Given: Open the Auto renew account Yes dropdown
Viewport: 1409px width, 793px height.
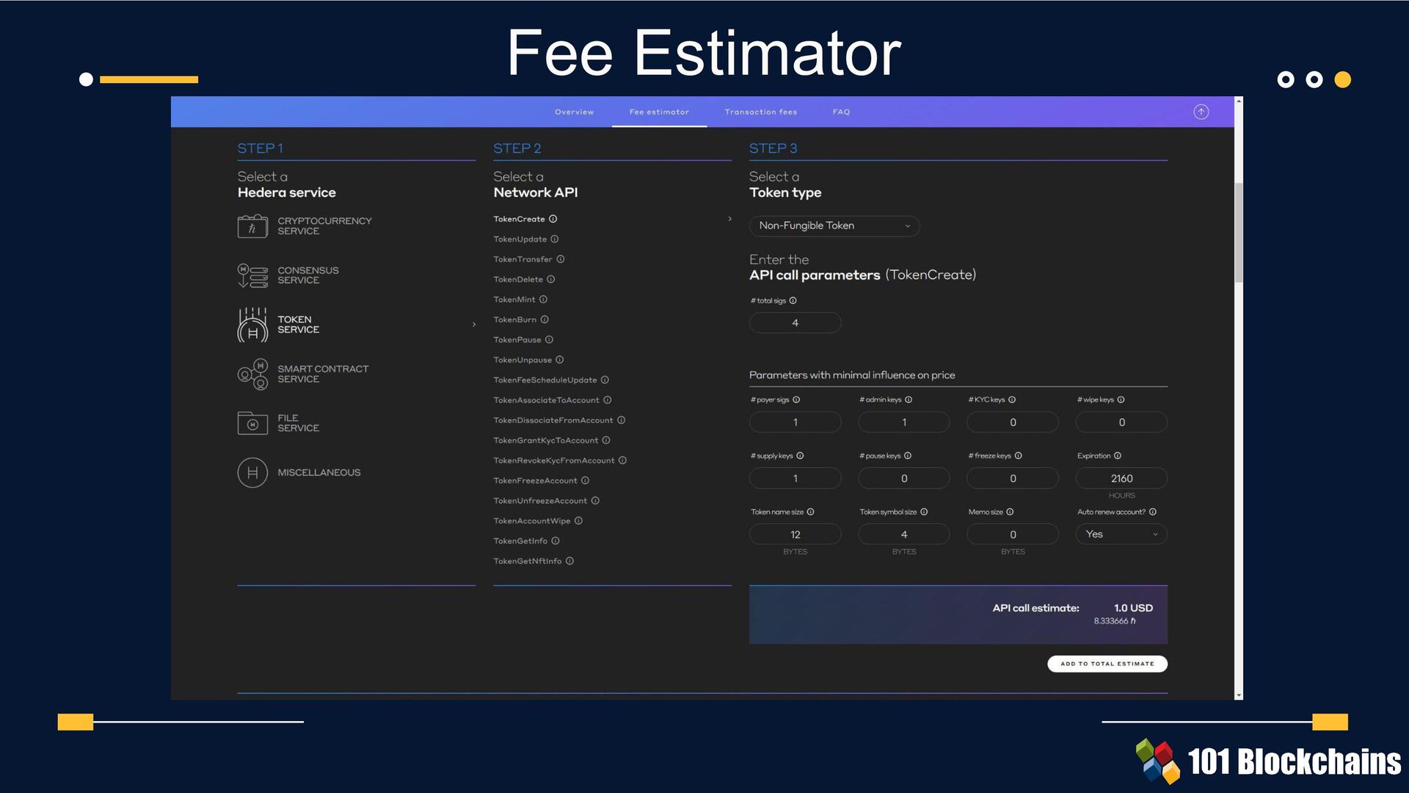Looking at the screenshot, I should [x=1121, y=534].
